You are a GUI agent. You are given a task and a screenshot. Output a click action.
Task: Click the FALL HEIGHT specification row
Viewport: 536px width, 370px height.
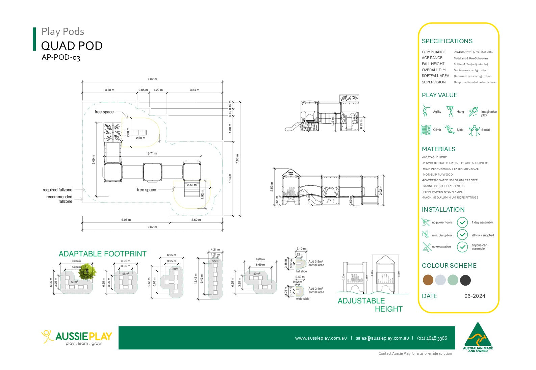coord(455,64)
